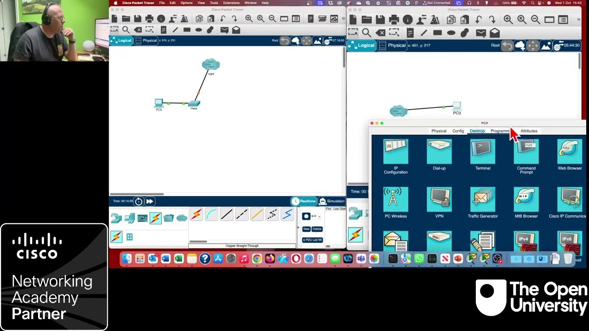Open PC Wireless in PC0 Desktop

[396, 203]
